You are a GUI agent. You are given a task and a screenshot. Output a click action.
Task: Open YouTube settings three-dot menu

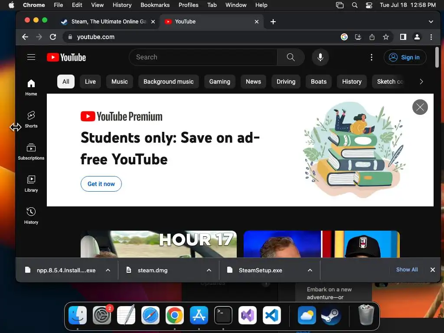tap(372, 57)
